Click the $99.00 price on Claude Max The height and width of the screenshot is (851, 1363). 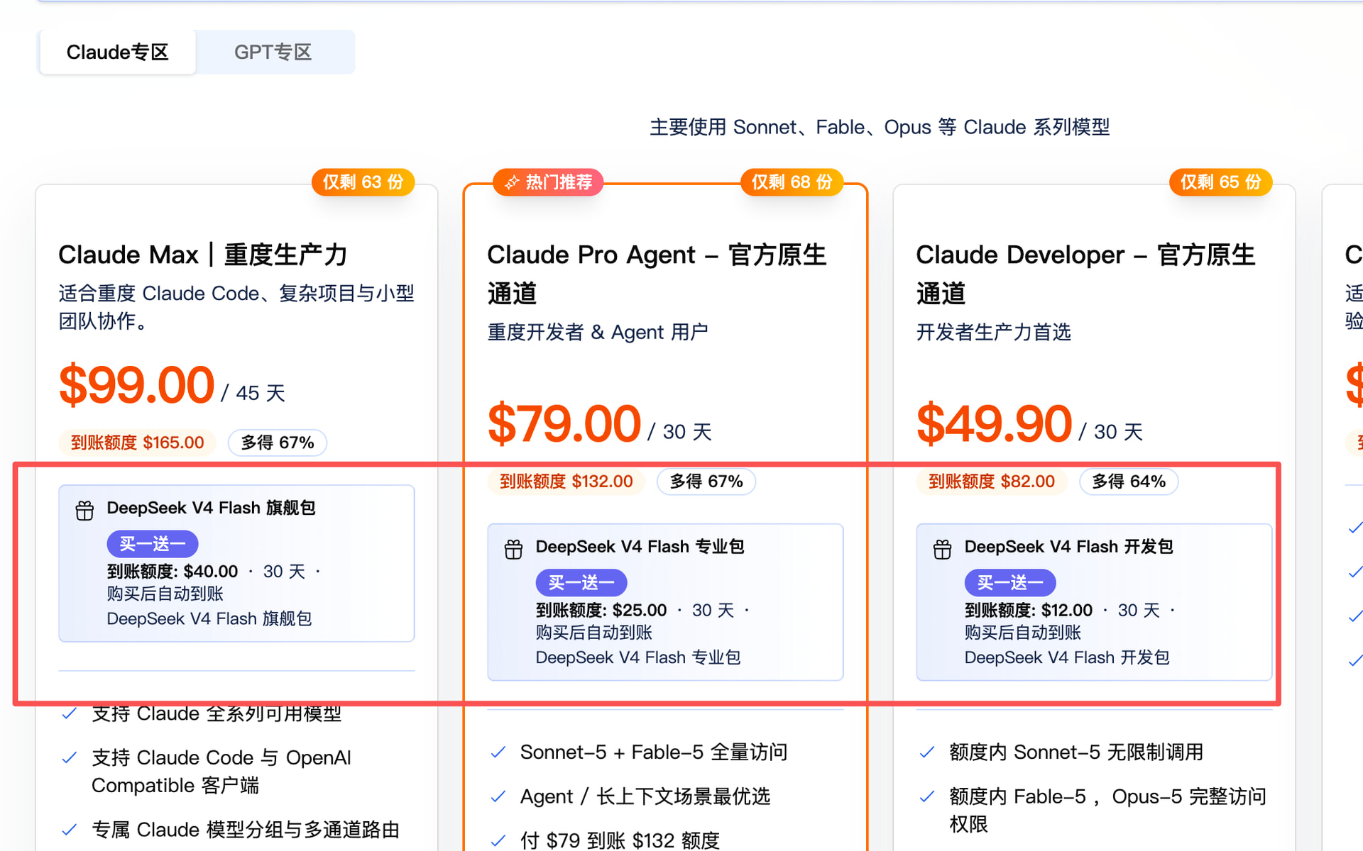point(136,385)
